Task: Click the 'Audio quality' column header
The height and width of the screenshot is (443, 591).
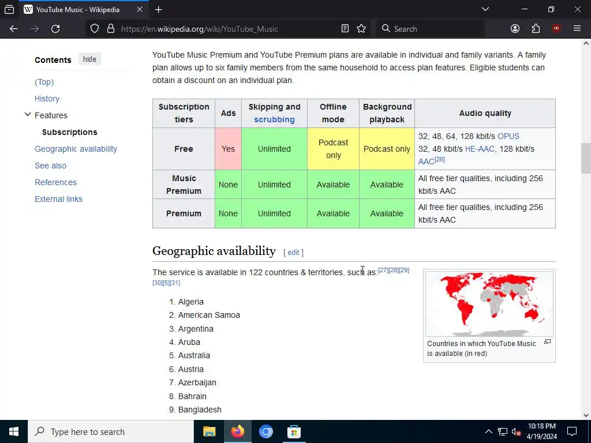Action: point(485,113)
